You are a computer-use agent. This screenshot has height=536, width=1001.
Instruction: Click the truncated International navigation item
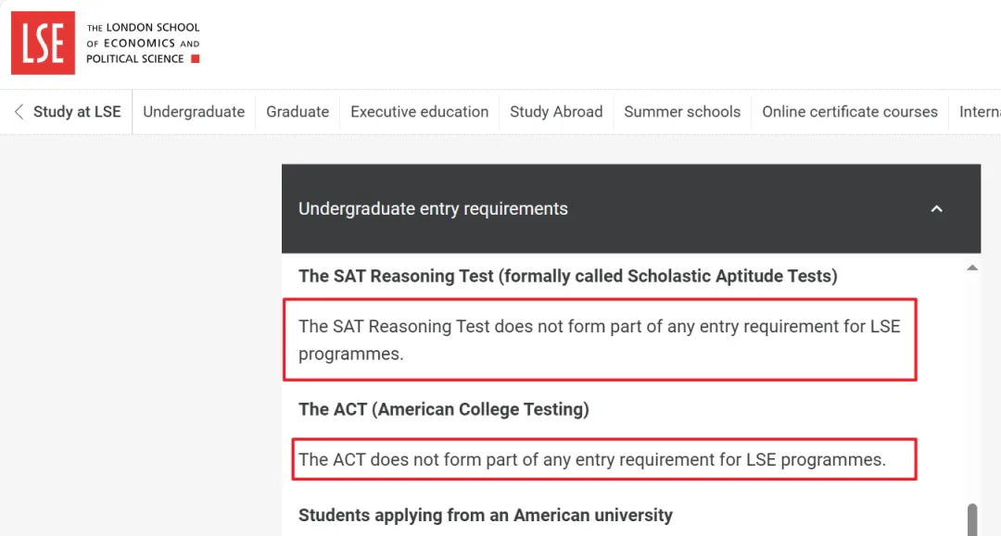click(981, 111)
